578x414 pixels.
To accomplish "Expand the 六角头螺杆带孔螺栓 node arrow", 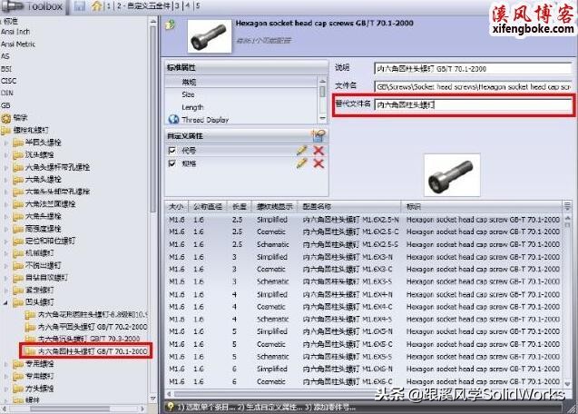I will click(5, 168).
